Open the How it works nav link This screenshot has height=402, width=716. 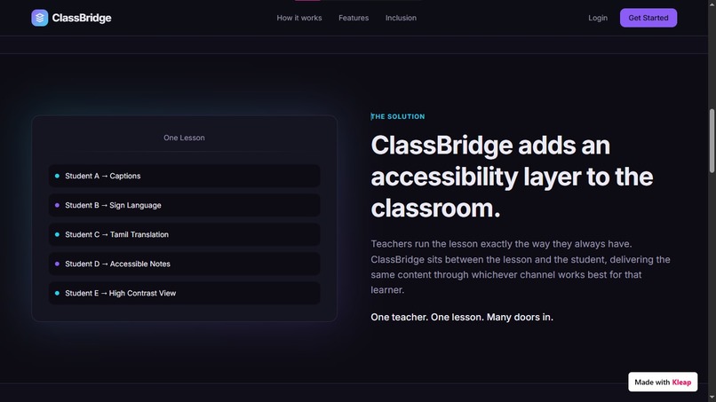[x=299, y=18]
